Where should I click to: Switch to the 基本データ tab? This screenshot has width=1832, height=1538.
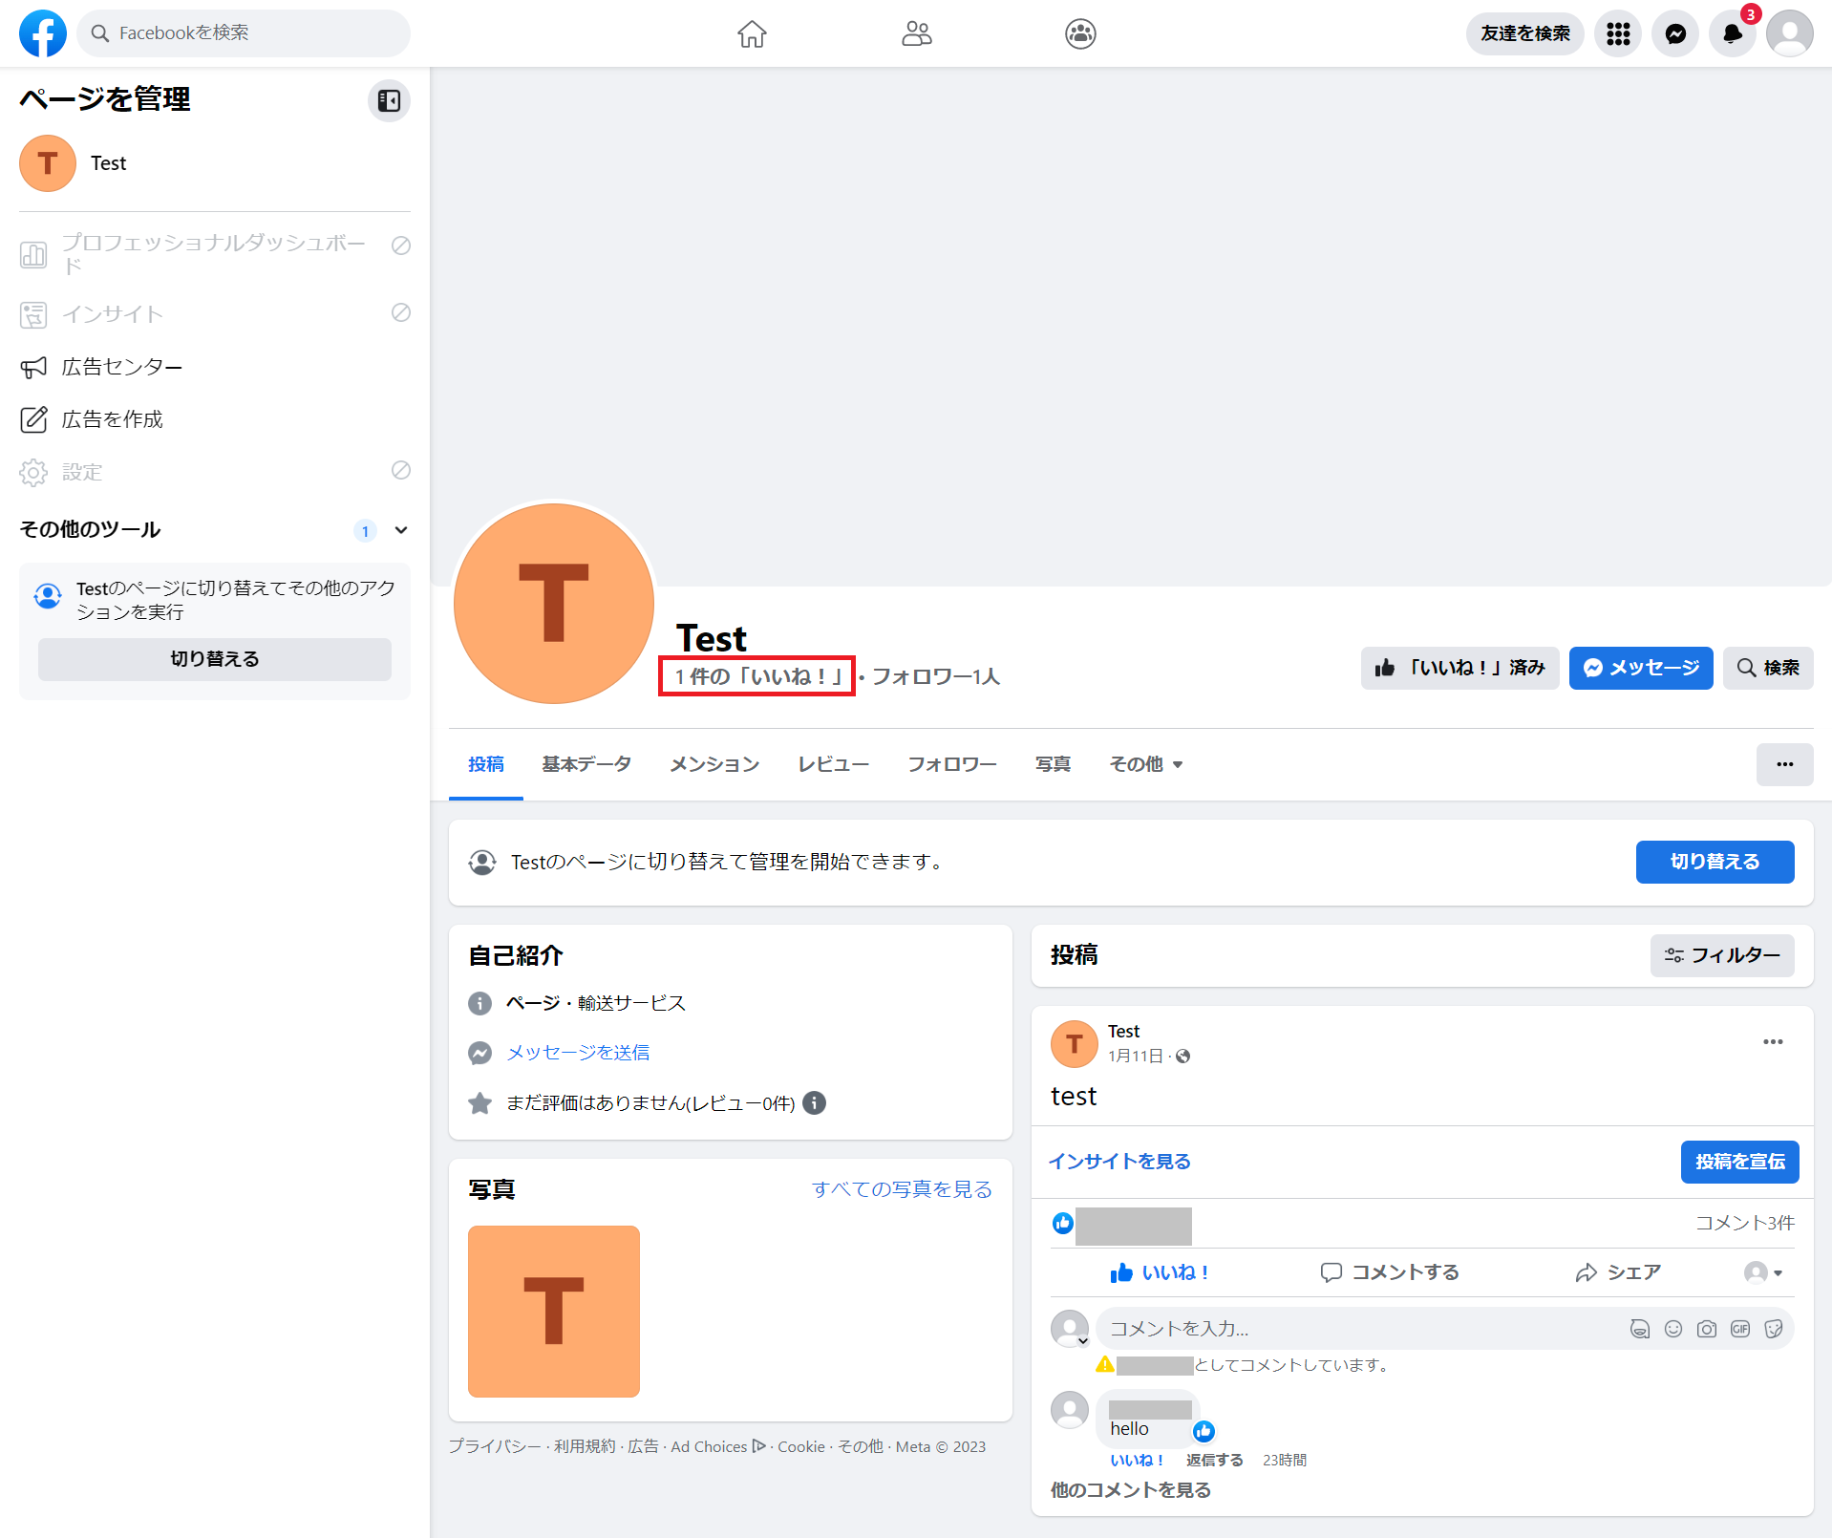click(x=586, y=764)
